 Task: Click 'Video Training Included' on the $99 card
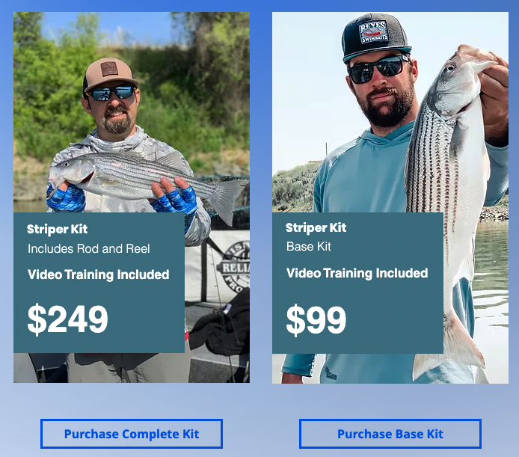click(x=357, y=273)
